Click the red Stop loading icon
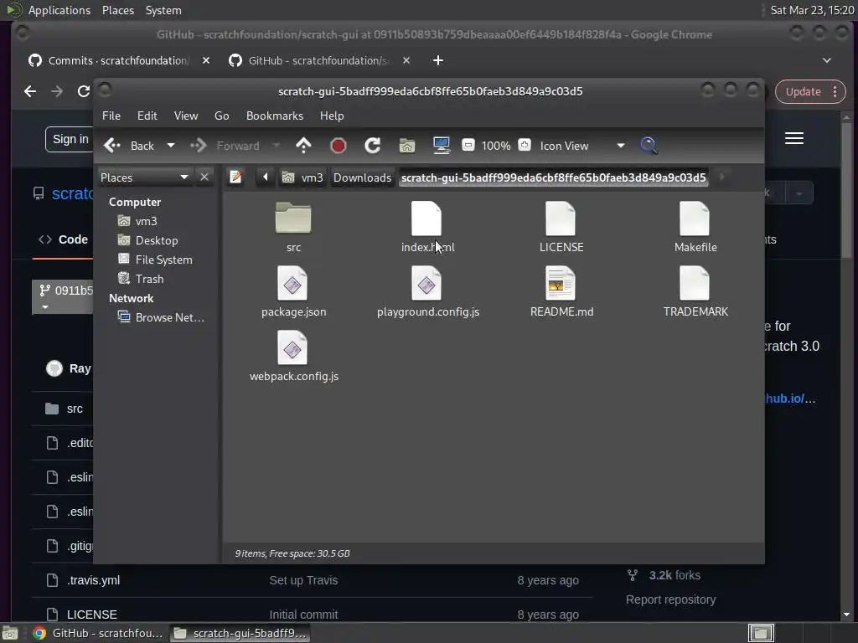This screenshot has width=858, height=643. 339,146
